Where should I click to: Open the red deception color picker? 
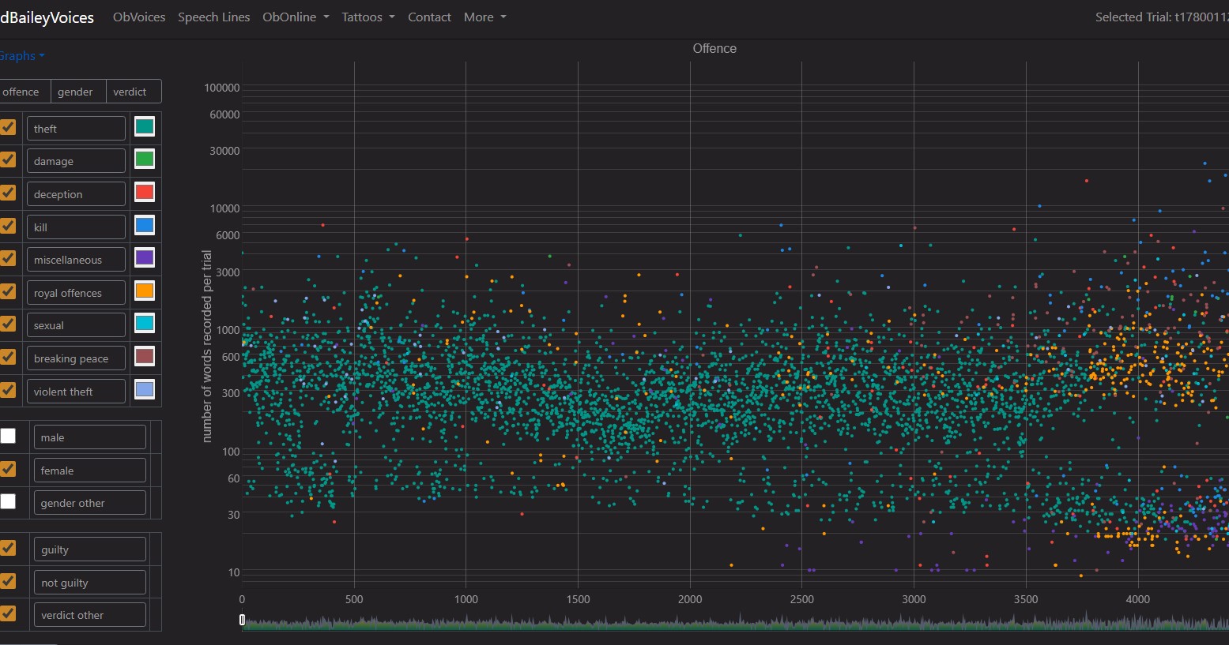pos(144,192)
